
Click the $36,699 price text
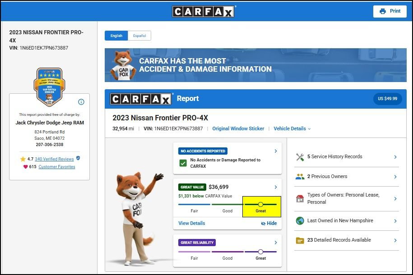[x=218, y=187]
